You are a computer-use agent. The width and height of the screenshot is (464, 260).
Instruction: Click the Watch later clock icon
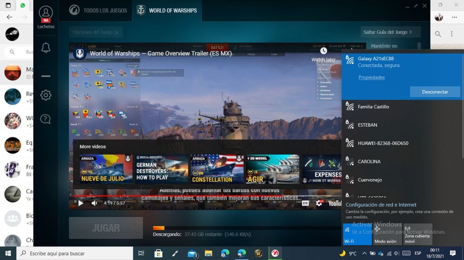[x=323, y=51]
